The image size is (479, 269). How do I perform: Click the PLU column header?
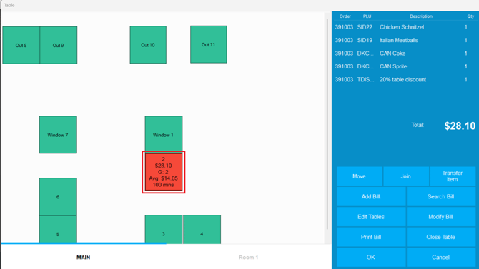pos(367,16)
